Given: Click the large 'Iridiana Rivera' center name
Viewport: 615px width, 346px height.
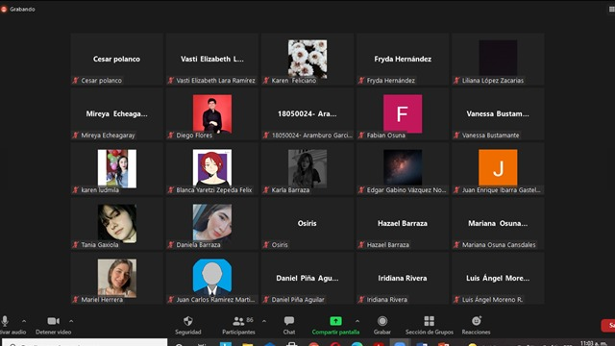Looking at the screenshot, I should 403,278.
